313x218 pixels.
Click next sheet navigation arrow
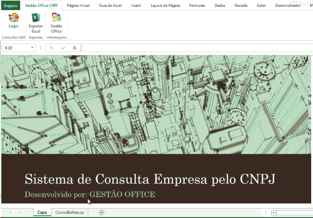tap(20, 213)
